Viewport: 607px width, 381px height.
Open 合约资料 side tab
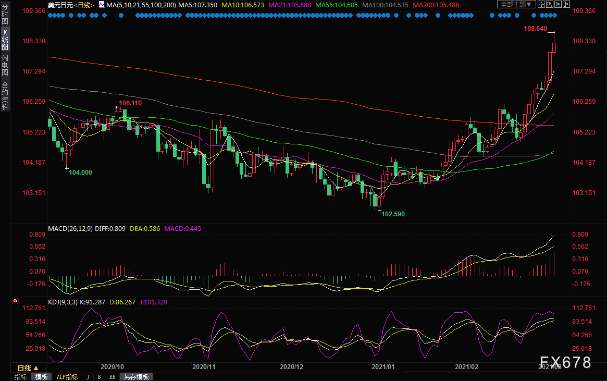[5, 96]
